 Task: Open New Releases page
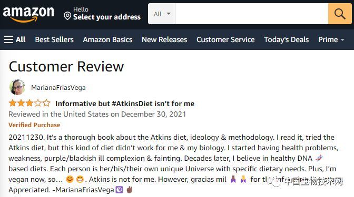(164, 39)
